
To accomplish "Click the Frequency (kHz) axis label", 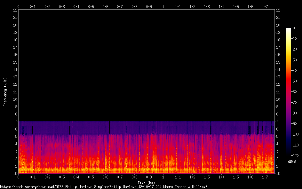I will click(5, 92).
